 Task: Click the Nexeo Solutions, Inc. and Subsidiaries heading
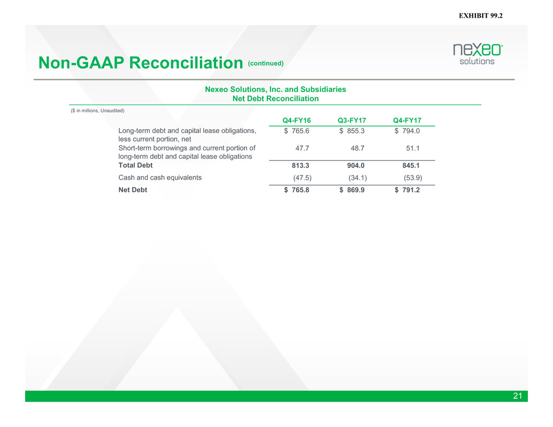[x=275, y=89]
